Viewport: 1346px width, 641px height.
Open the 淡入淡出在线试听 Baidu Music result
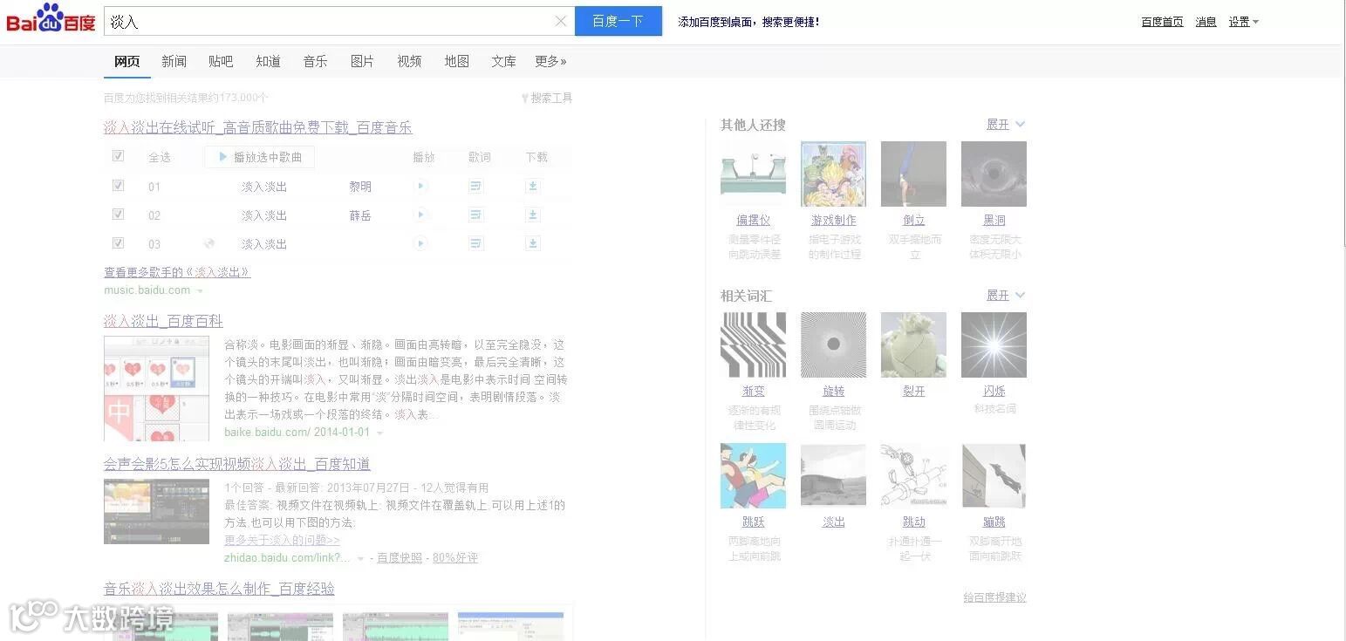[x=258, y=128]
